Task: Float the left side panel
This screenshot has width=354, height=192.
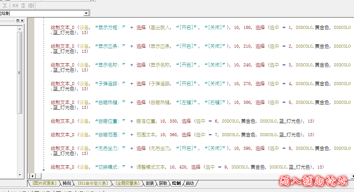Action: pyautogui.click(x=18, y=20)
